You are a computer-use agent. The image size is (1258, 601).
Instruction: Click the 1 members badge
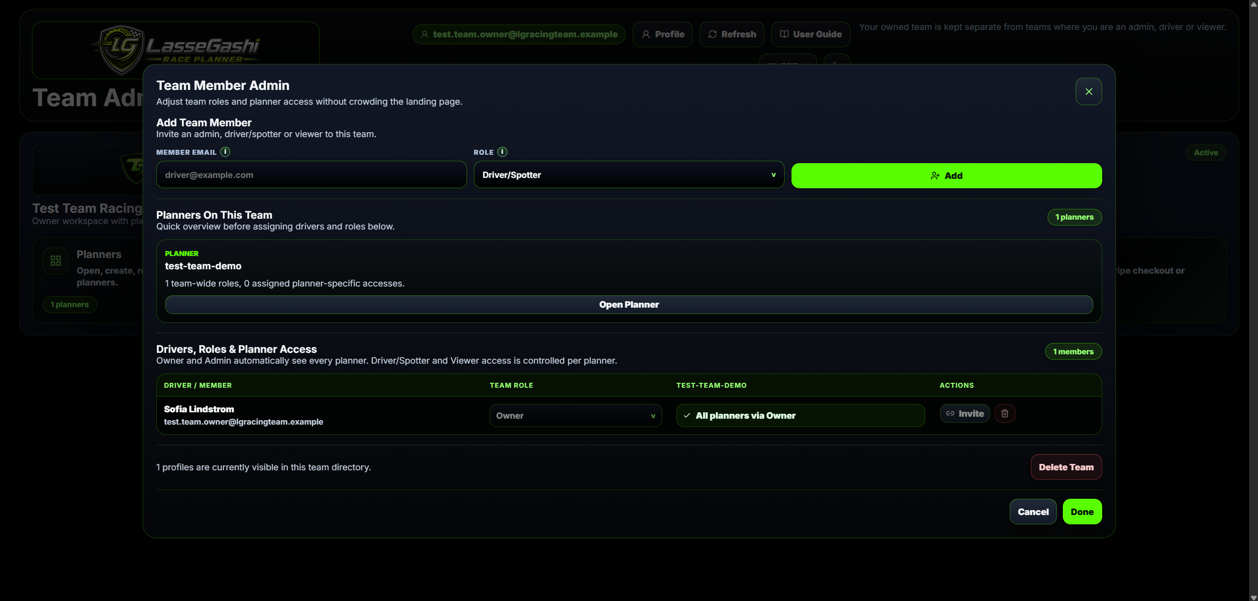(x=1073, y=352)
